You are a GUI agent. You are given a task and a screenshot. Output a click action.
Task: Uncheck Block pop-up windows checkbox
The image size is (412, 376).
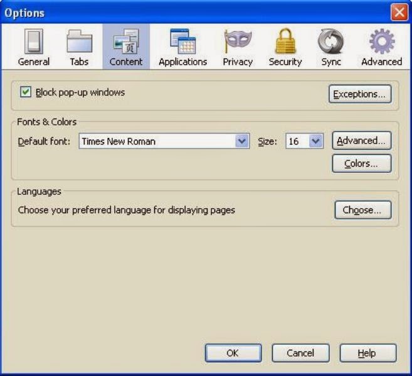click(x=26, y=92)
